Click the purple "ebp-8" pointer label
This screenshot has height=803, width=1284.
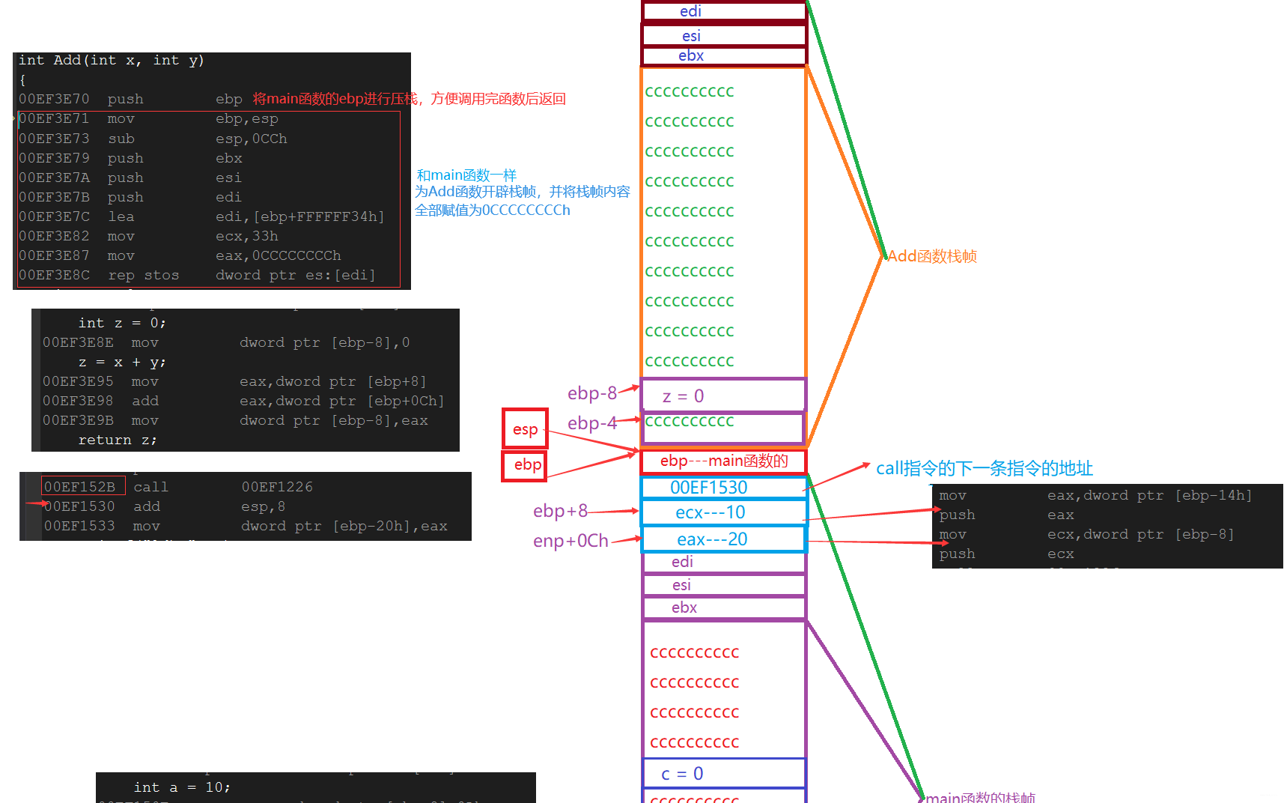tap(592, 393)
